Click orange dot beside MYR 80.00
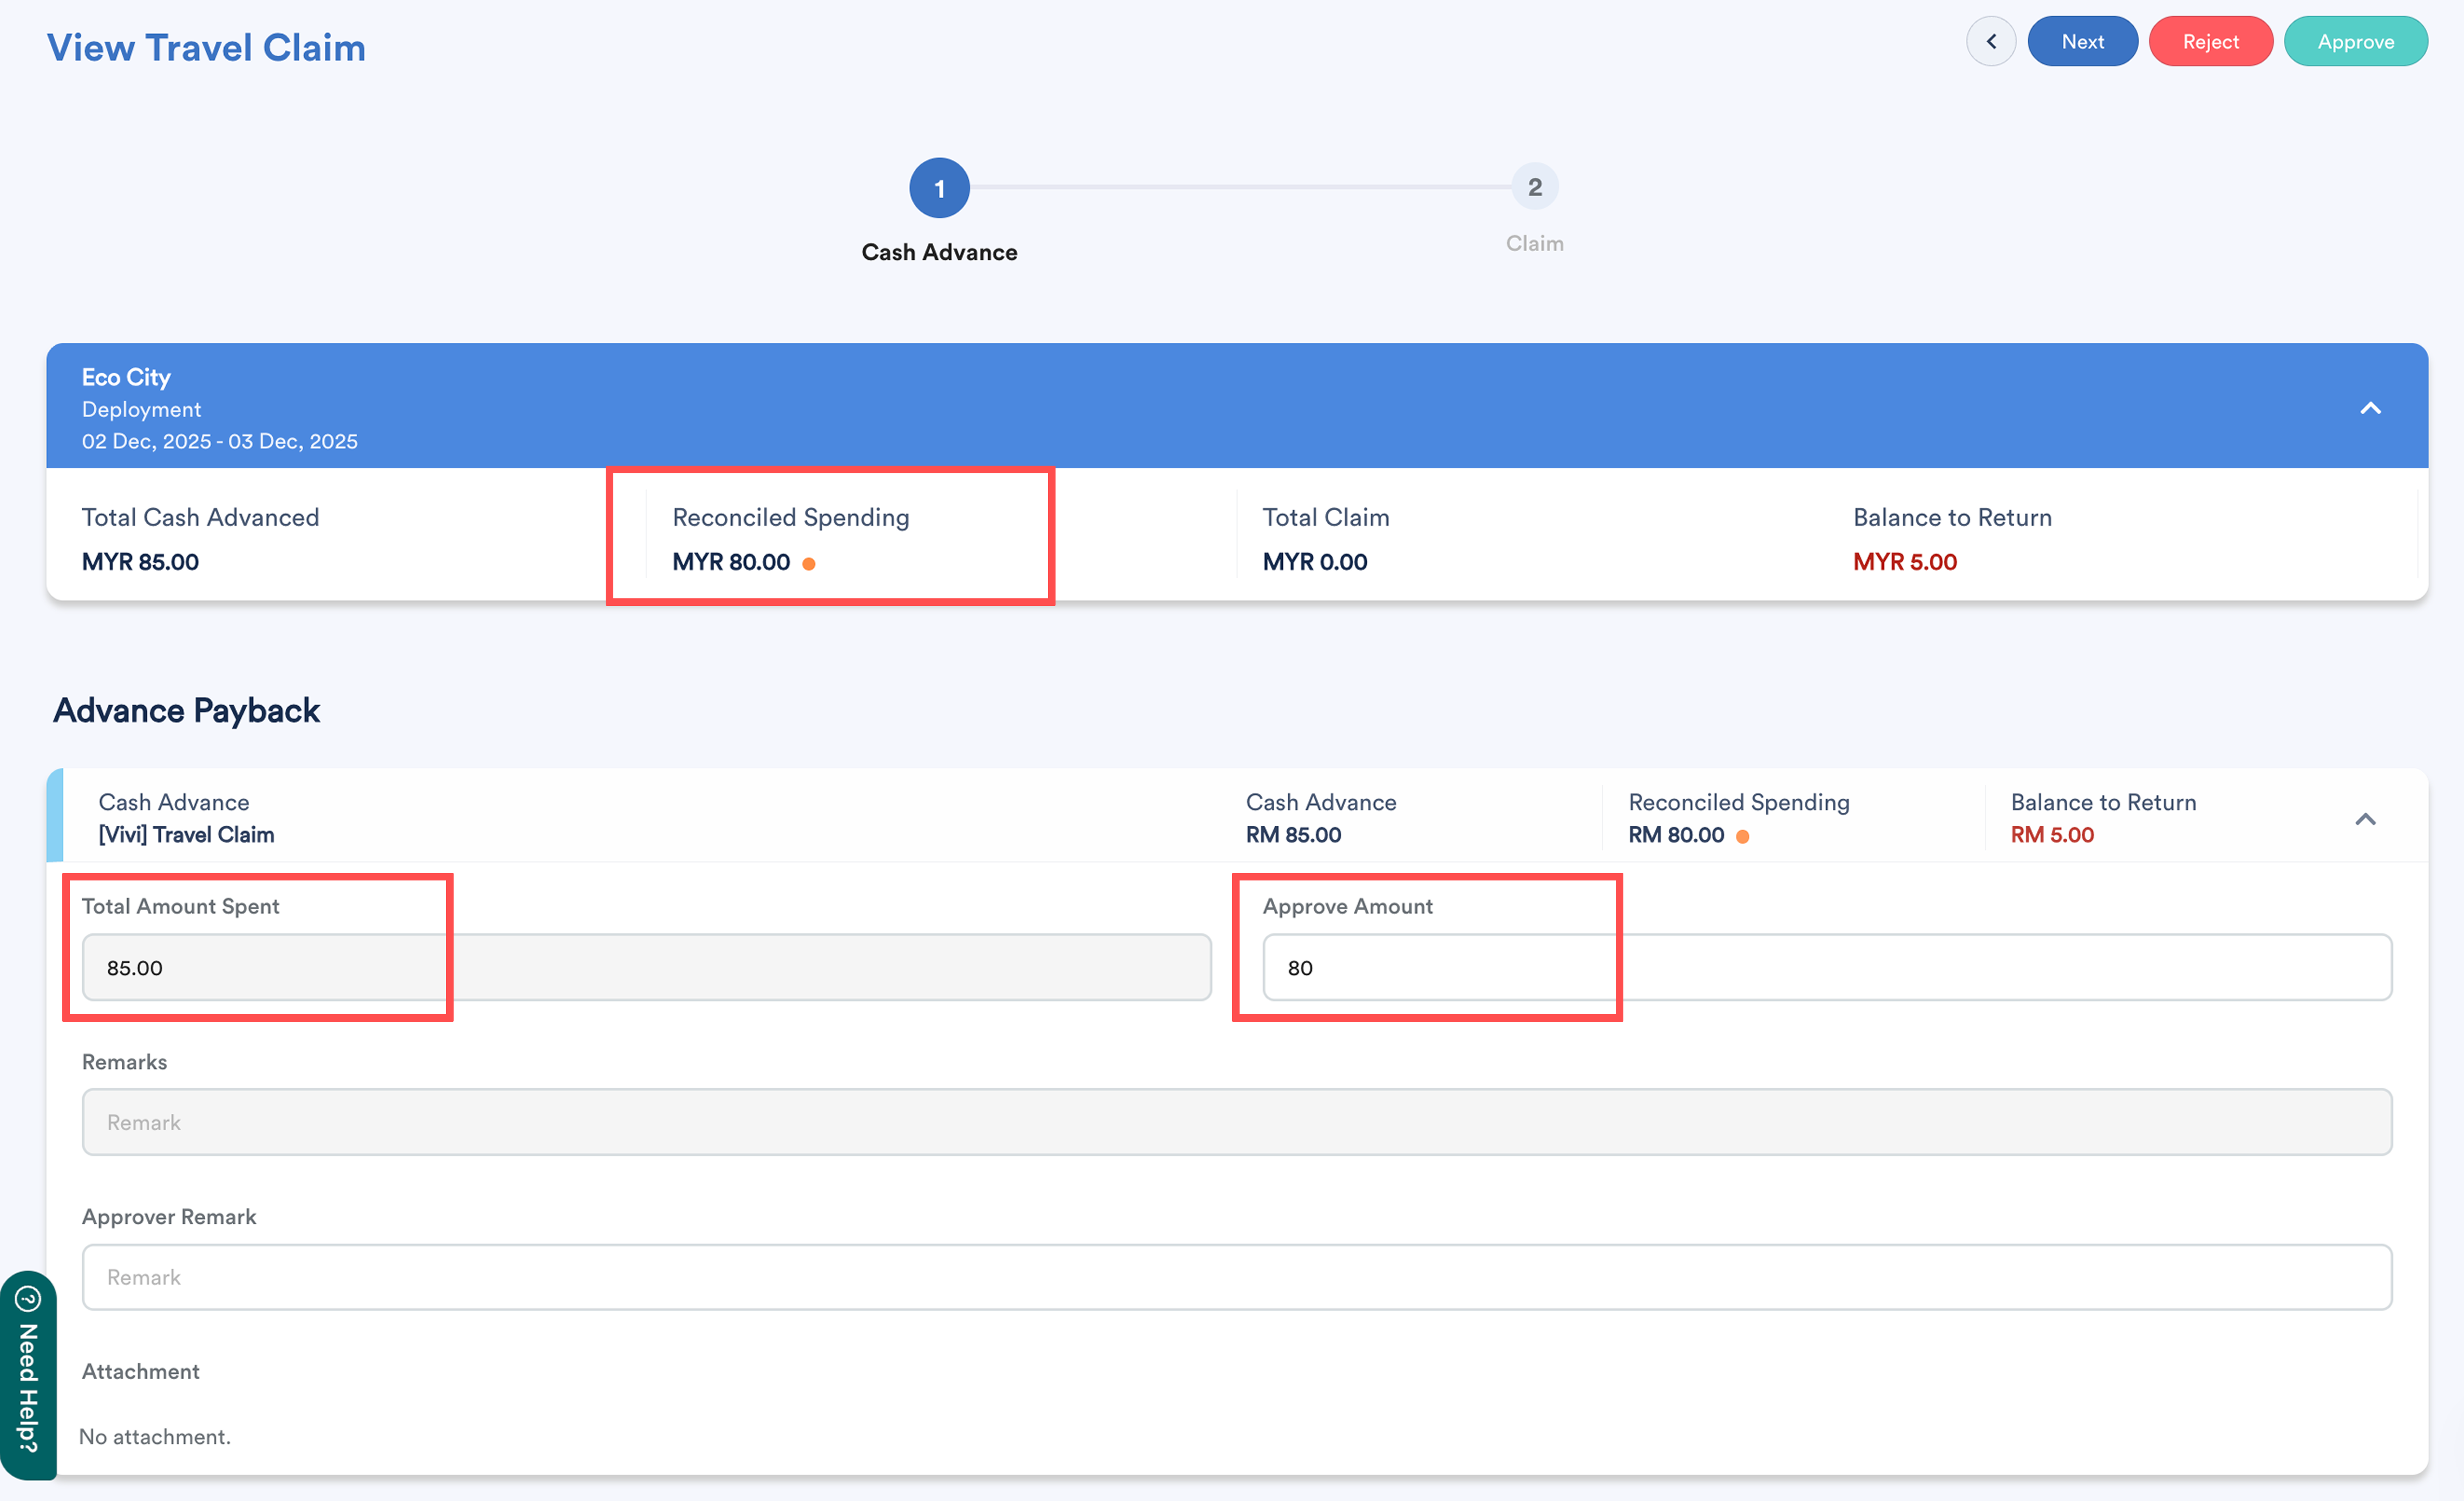Viewport: 2464px width, 1501px height. 809,564
